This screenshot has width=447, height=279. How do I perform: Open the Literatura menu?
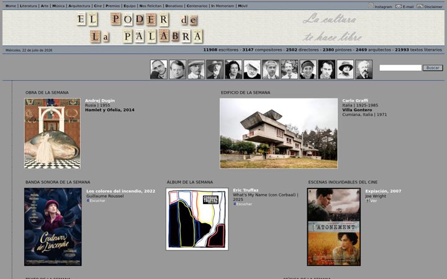point(29,6)
